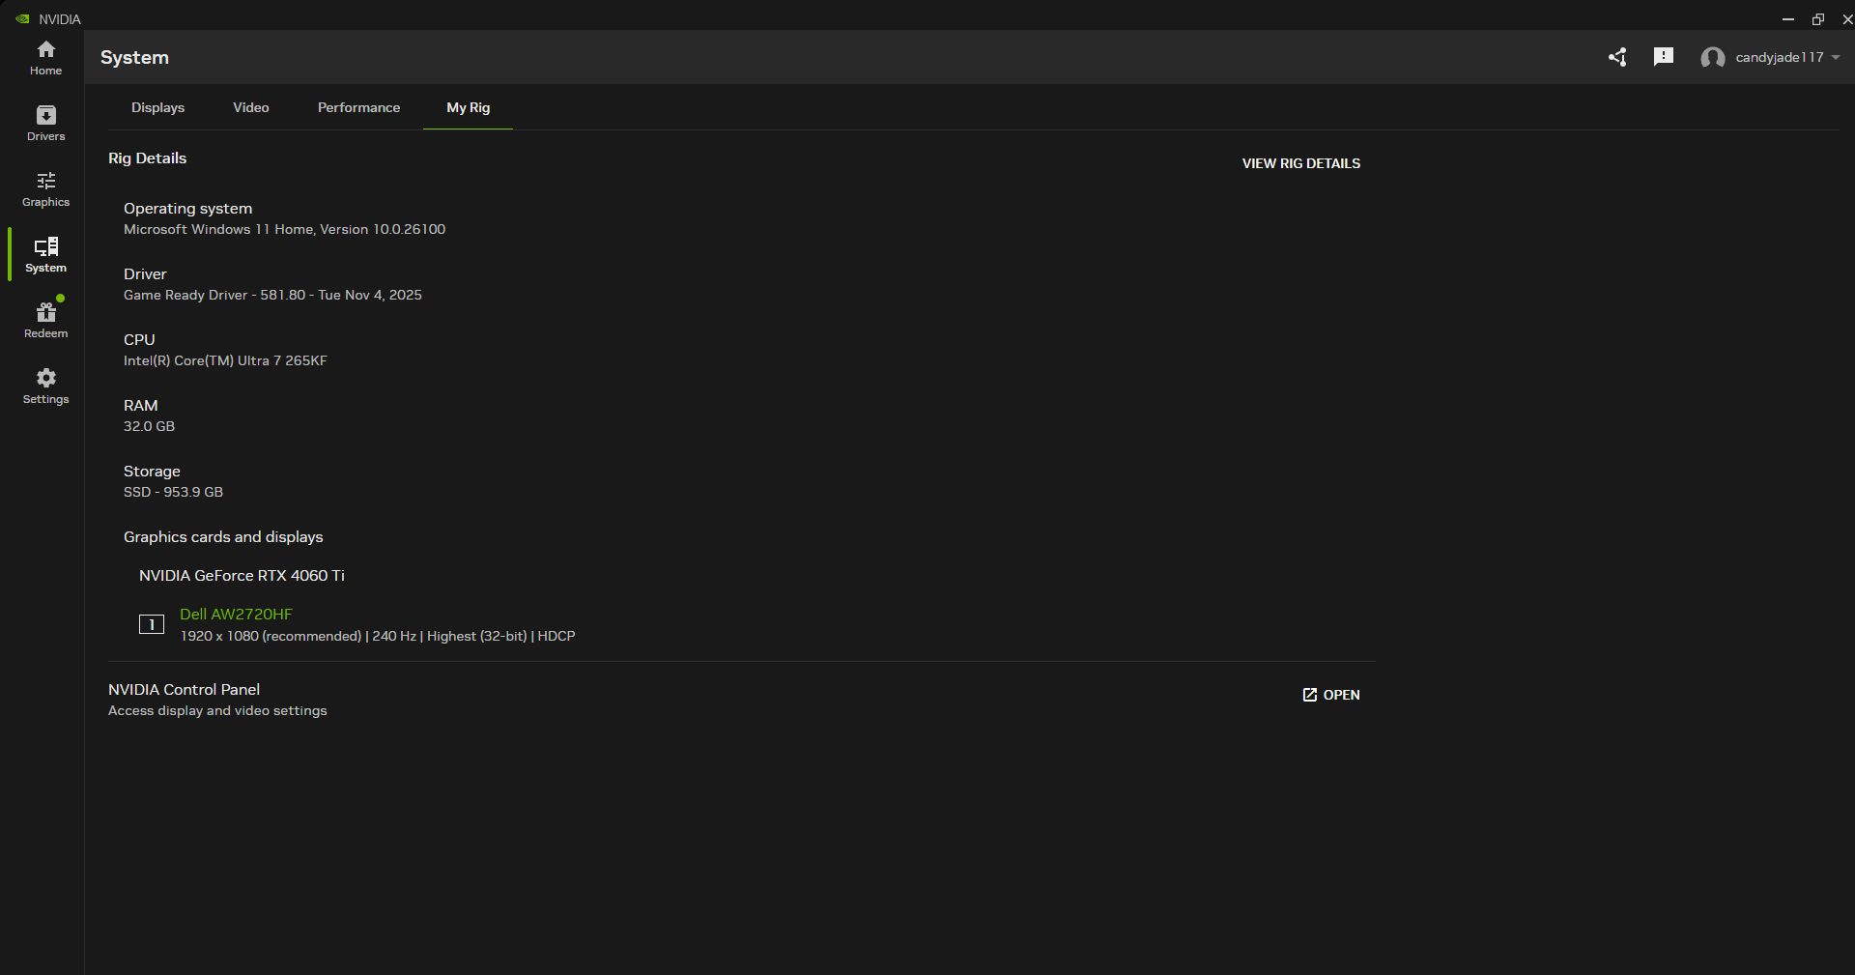Switch to the Video tab

251,107
